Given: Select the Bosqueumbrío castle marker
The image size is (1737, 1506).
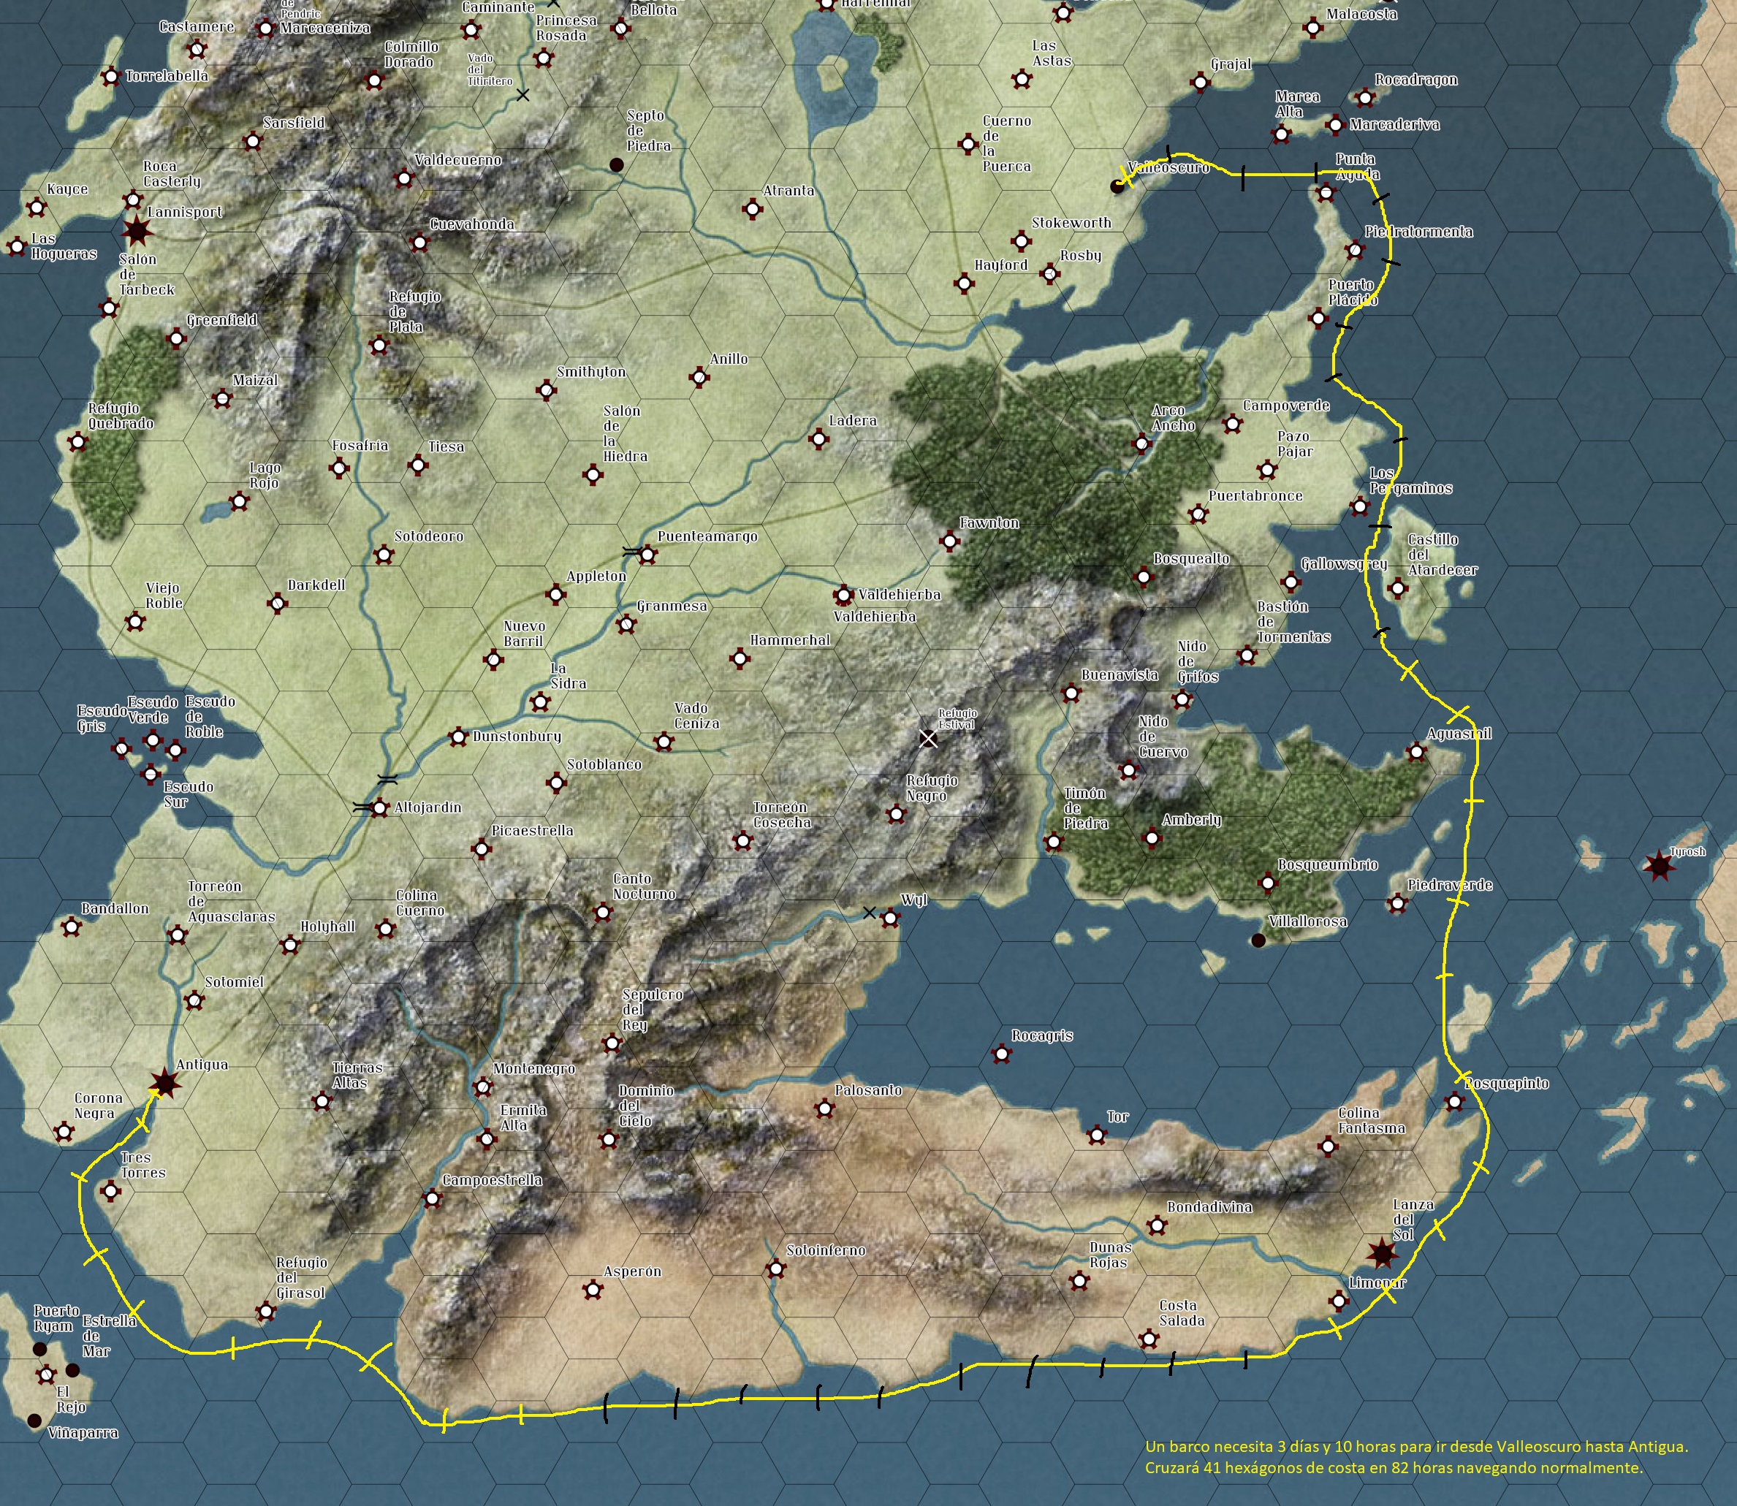Looking at the screenshot, I should click(x=1267, y=883).
